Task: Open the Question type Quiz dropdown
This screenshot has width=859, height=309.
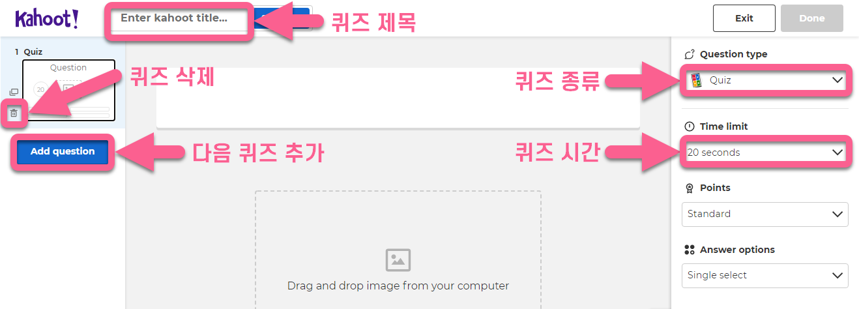Action: coord(765,80)
